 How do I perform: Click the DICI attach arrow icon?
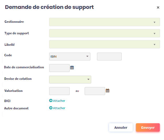tap(51, 101)
